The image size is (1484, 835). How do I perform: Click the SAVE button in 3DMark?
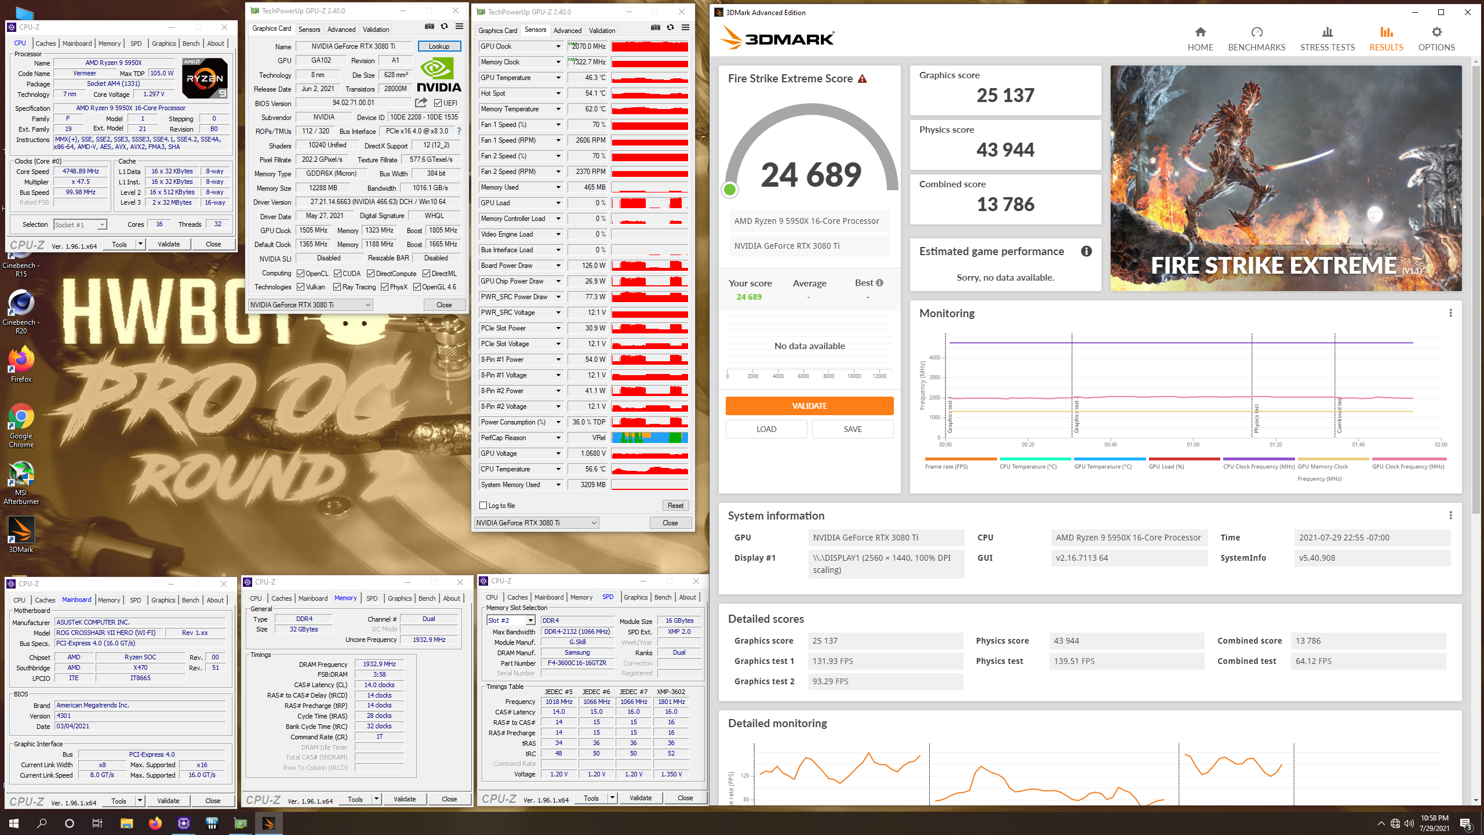pos(852,429)
